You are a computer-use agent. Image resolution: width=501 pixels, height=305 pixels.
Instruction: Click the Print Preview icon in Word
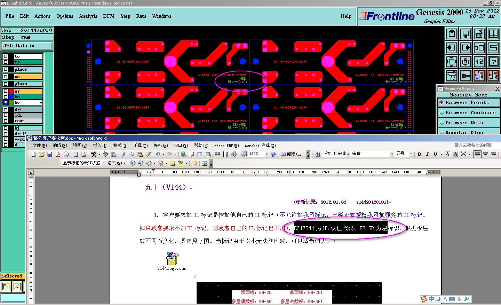point(84,154)
